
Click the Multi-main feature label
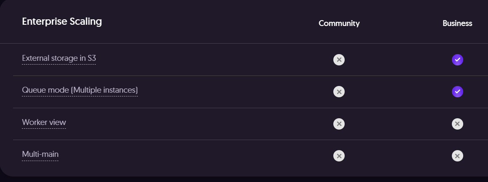pos(40,154)
